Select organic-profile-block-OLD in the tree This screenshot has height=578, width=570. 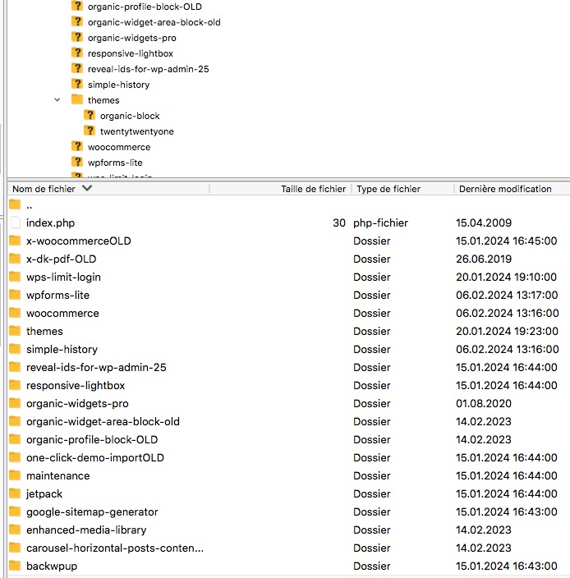145,7
